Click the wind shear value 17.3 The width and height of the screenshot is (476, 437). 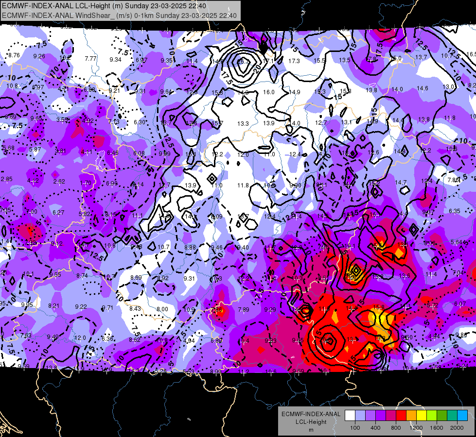coord(294,61)
